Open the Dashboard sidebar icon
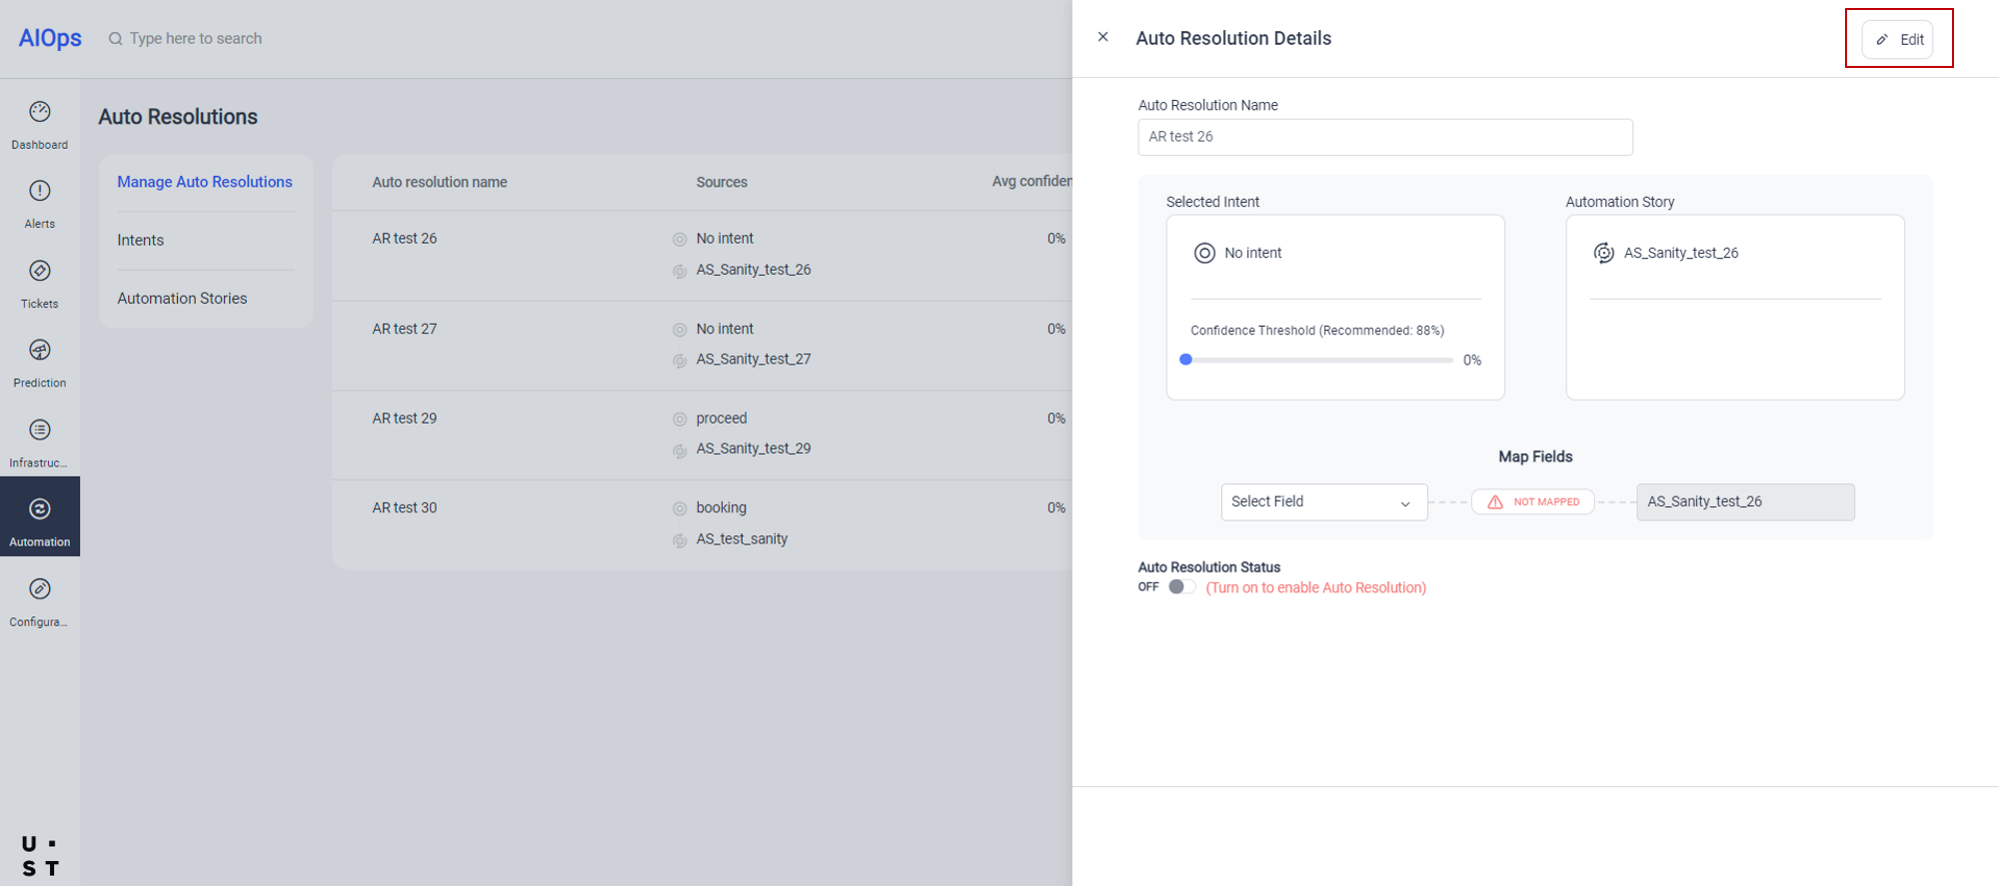 coord(40,124)
